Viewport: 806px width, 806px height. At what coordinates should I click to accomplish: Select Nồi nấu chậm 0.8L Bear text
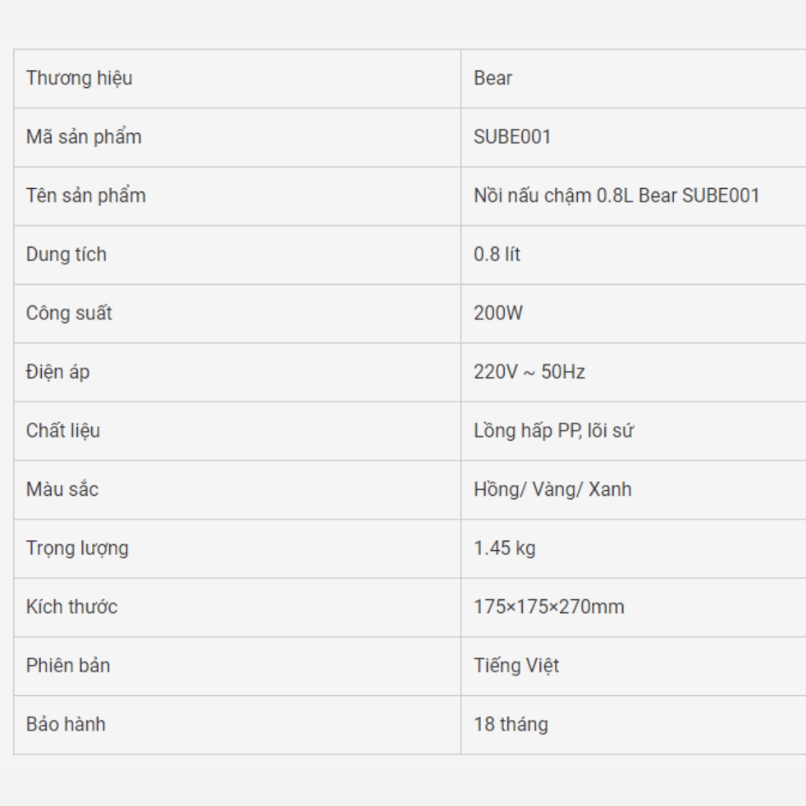(575, 196)
